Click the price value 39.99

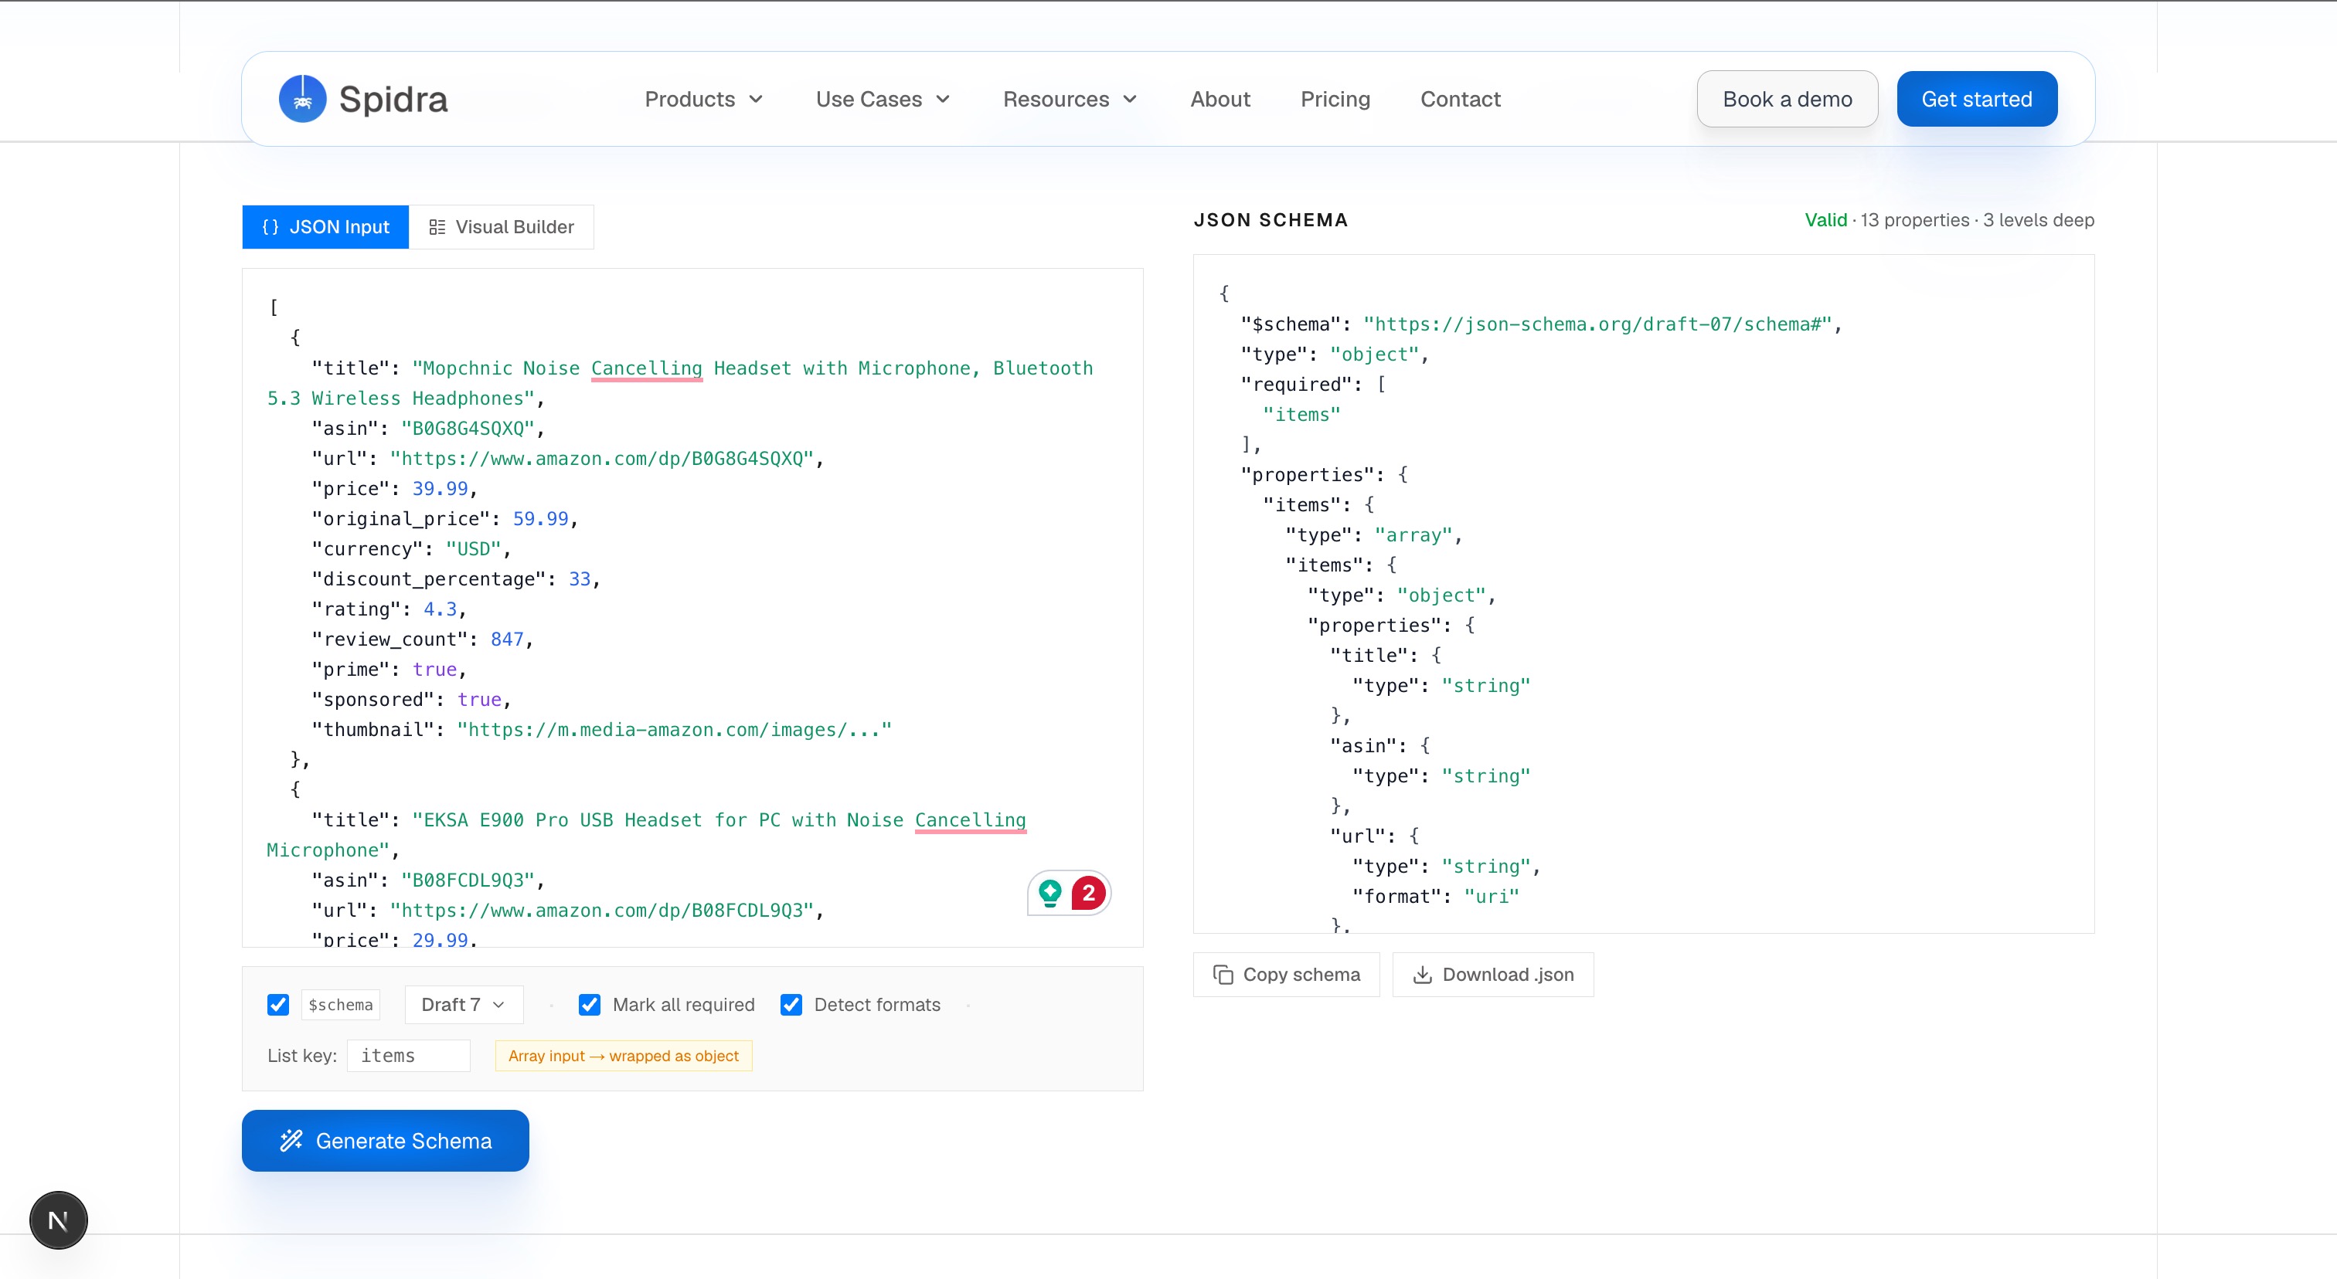[440, 489]
